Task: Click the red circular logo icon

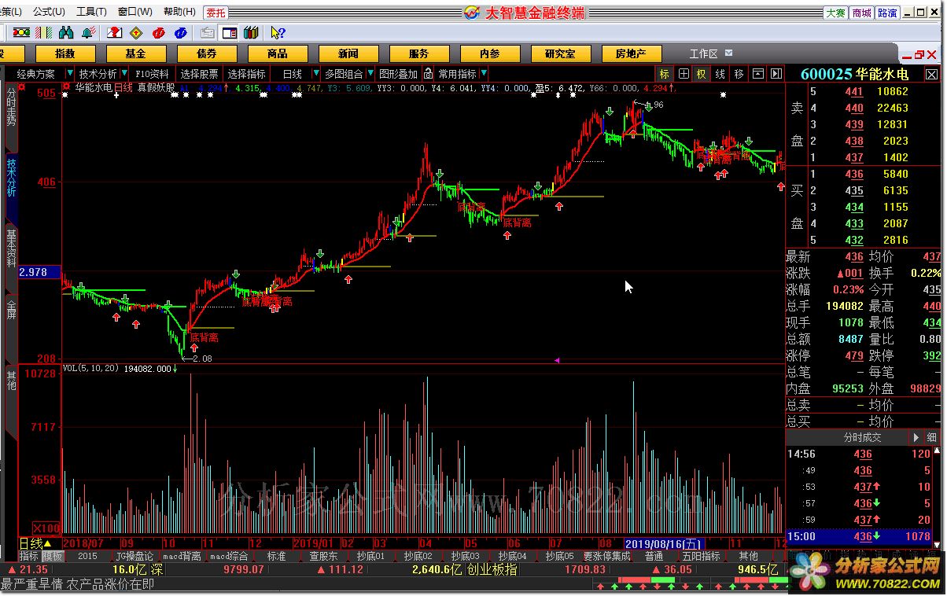Action: point(159,32)
